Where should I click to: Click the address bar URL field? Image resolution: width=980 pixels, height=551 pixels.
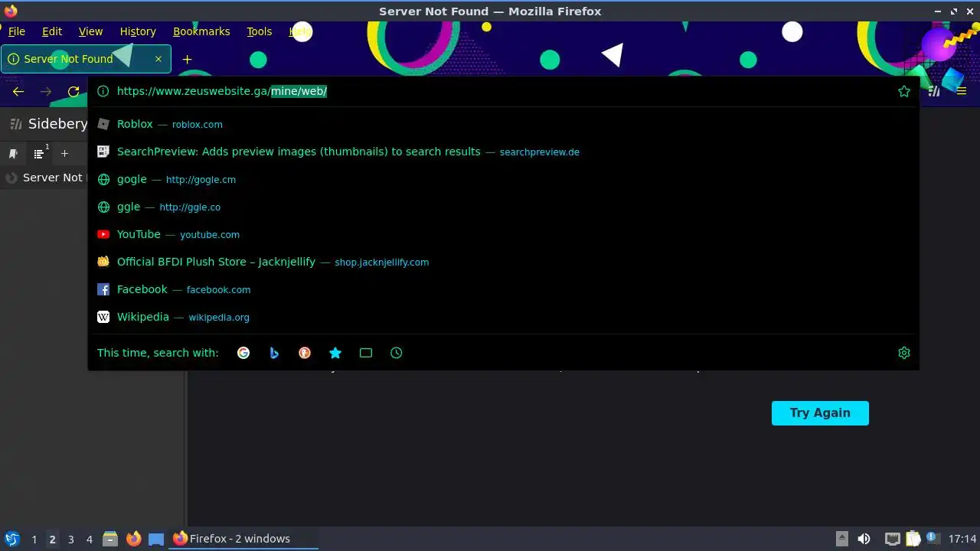click(x=504, y=91)
